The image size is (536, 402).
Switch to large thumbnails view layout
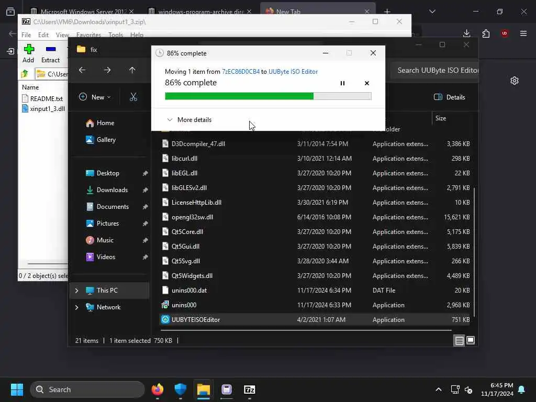pyautogui.click(x=471, y=340)
